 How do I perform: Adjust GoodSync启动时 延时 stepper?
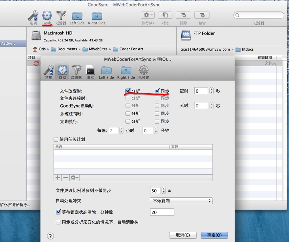pos(211,106)
